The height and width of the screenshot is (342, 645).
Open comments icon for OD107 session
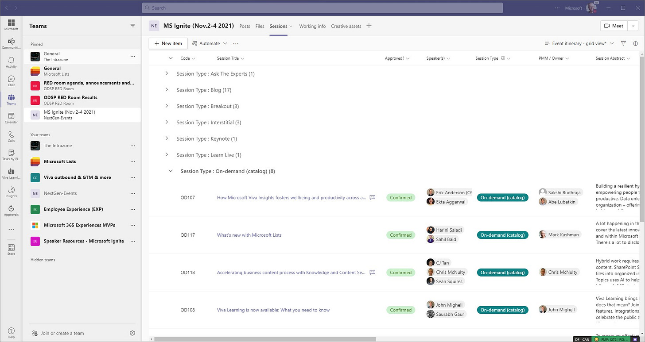[373, 197]
